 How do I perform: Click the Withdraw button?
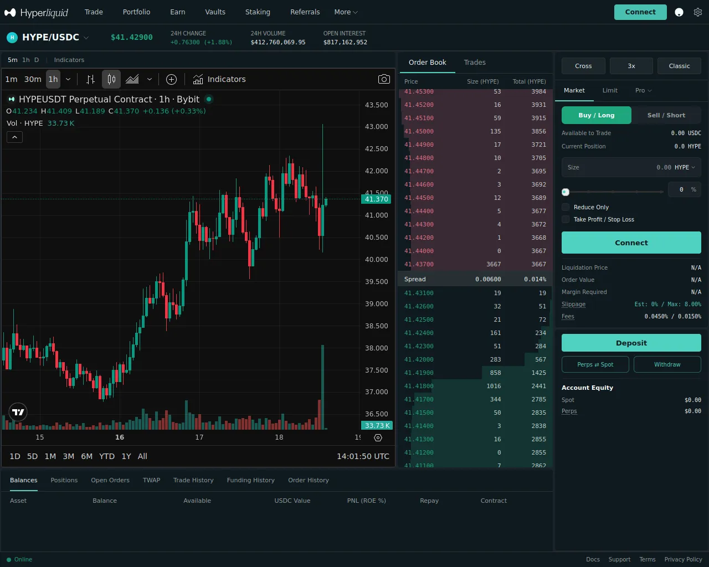[667, 364]
